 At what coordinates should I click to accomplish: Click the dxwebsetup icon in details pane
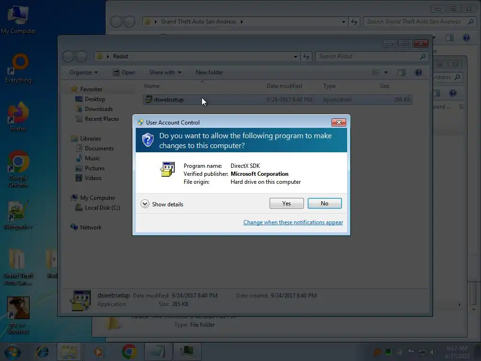80,300
